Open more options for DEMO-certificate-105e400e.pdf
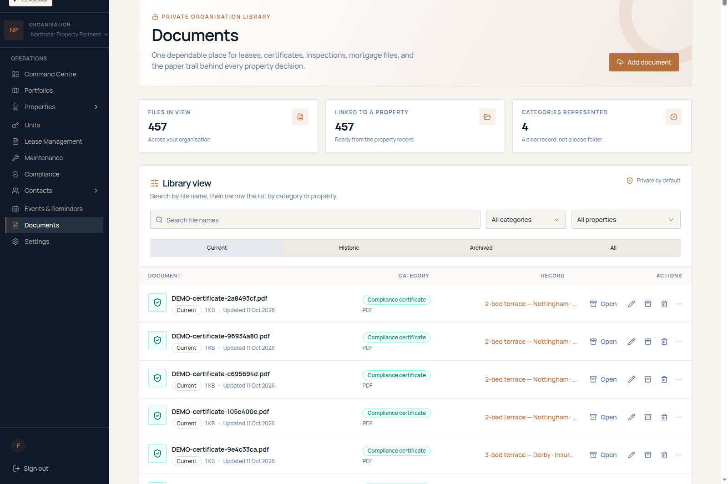 pyautogui.click(x=679, y=417)
